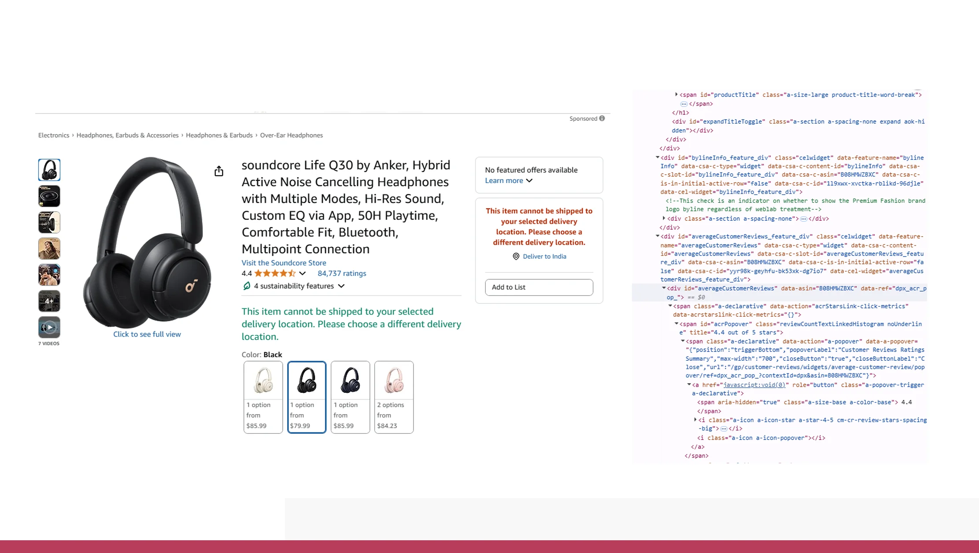Image resolution: width=979 pixels, height=553 pixels.
Task: Open the Visit the Soundcore Store link
Action: (284, 263)
